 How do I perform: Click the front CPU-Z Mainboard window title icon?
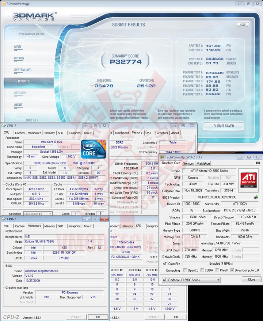click(x=4, y=219)
